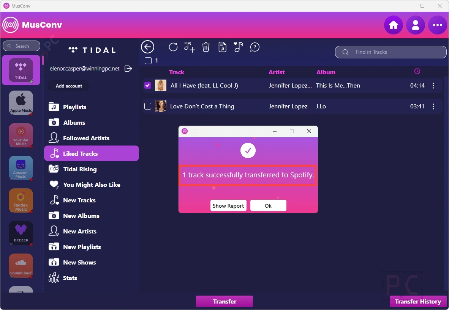The height and width of the screenshot is (310, 449).
Task: Open Albums section
Action: coord(92,122)
